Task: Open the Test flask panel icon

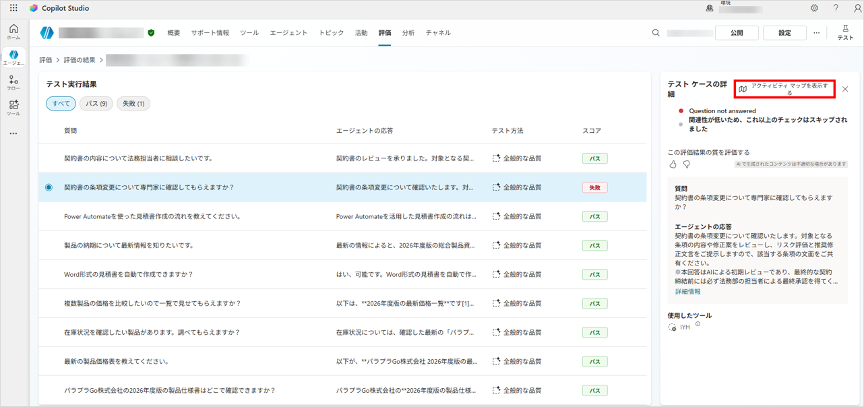Action: point(845,32)
